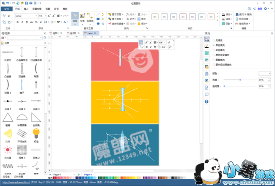Click the 亮度 brightness slider handle

(x=240, y=80)
